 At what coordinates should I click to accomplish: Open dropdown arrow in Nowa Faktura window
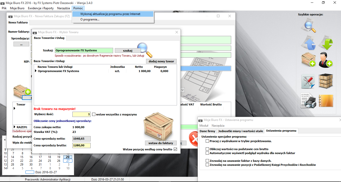pyautogui.click(x=182, y=90)
